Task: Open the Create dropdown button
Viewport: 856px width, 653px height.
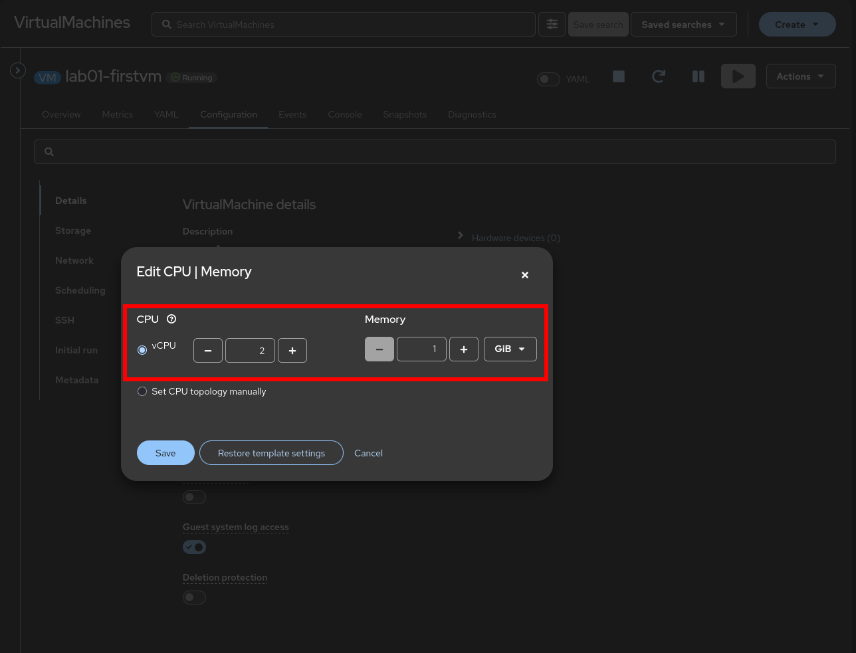Action: [x=798, y=25]
